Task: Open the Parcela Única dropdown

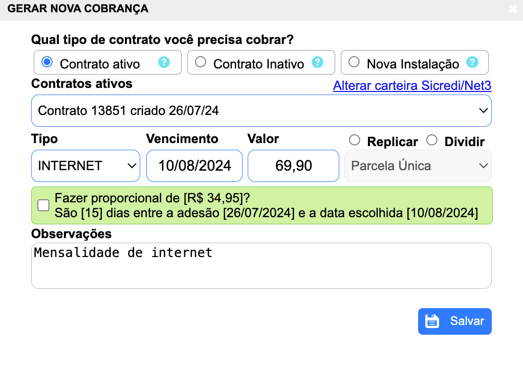Action: (x=418, y=166)
